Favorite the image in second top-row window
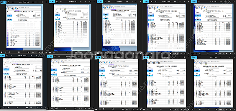The image size is (236, 111). (x=54, y=52)
